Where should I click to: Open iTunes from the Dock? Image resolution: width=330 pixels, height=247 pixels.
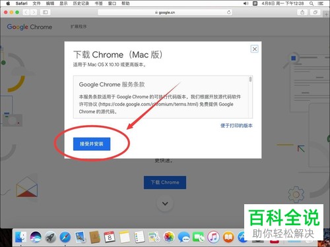point(213,237)
